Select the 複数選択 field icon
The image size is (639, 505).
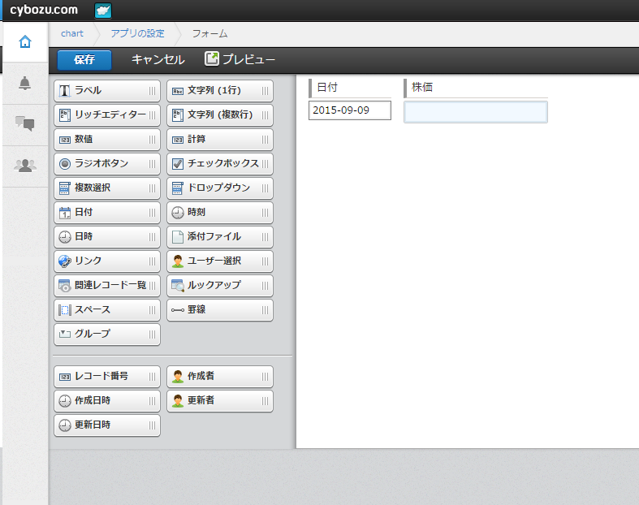coord(65,188)
